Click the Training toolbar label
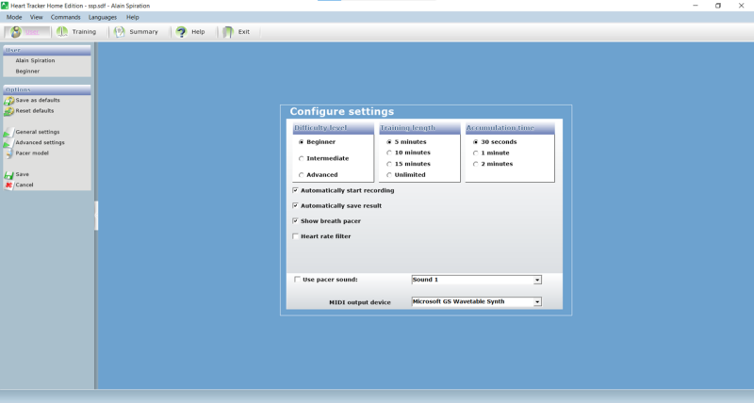 [x=84, y=32]
